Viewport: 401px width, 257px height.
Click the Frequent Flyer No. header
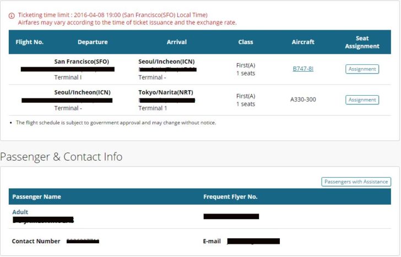[x=230, y=196]
